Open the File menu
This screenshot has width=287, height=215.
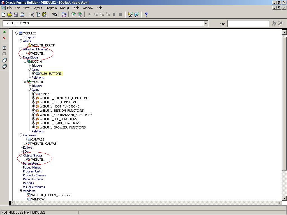click(9, 8)
